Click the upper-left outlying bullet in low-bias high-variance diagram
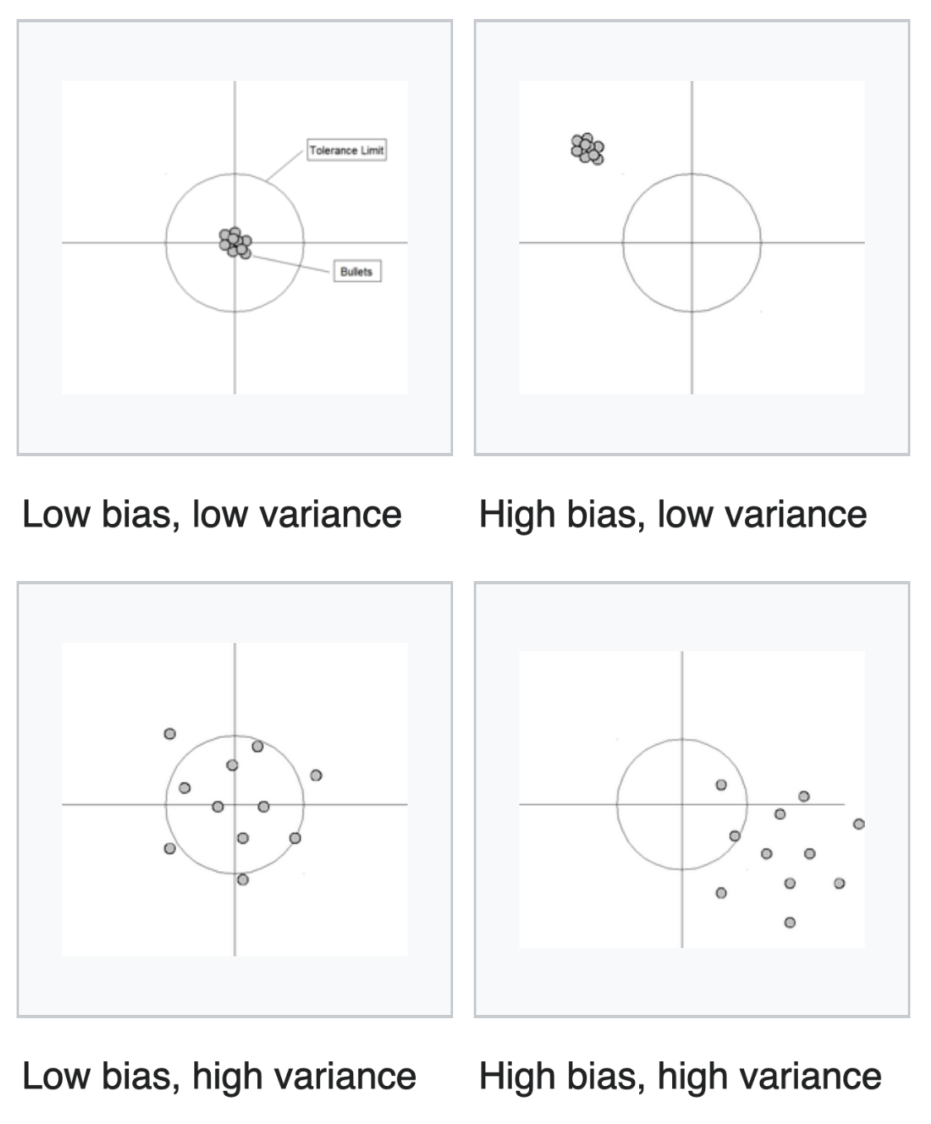931x1124 pixels. tap(169, 733)
